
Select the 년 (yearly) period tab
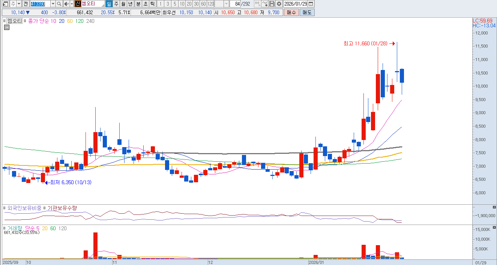(x=130, y=4)
